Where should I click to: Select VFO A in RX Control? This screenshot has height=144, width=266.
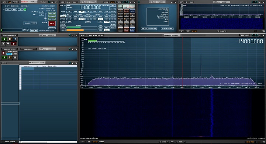pos(63,16)
